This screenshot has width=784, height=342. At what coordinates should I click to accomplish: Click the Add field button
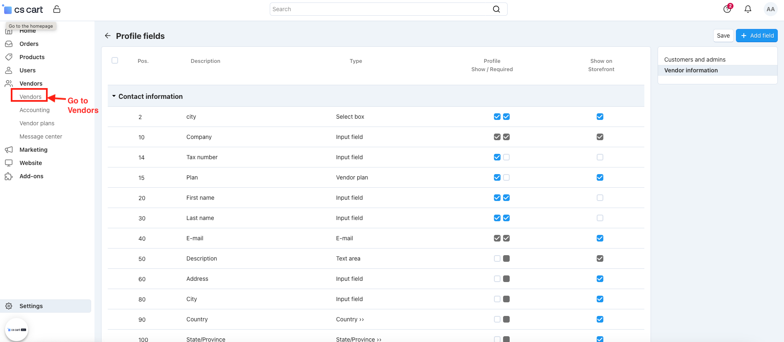coord(757,36)
